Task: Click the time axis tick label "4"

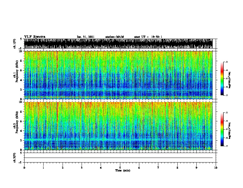Action: coord(101,168)
